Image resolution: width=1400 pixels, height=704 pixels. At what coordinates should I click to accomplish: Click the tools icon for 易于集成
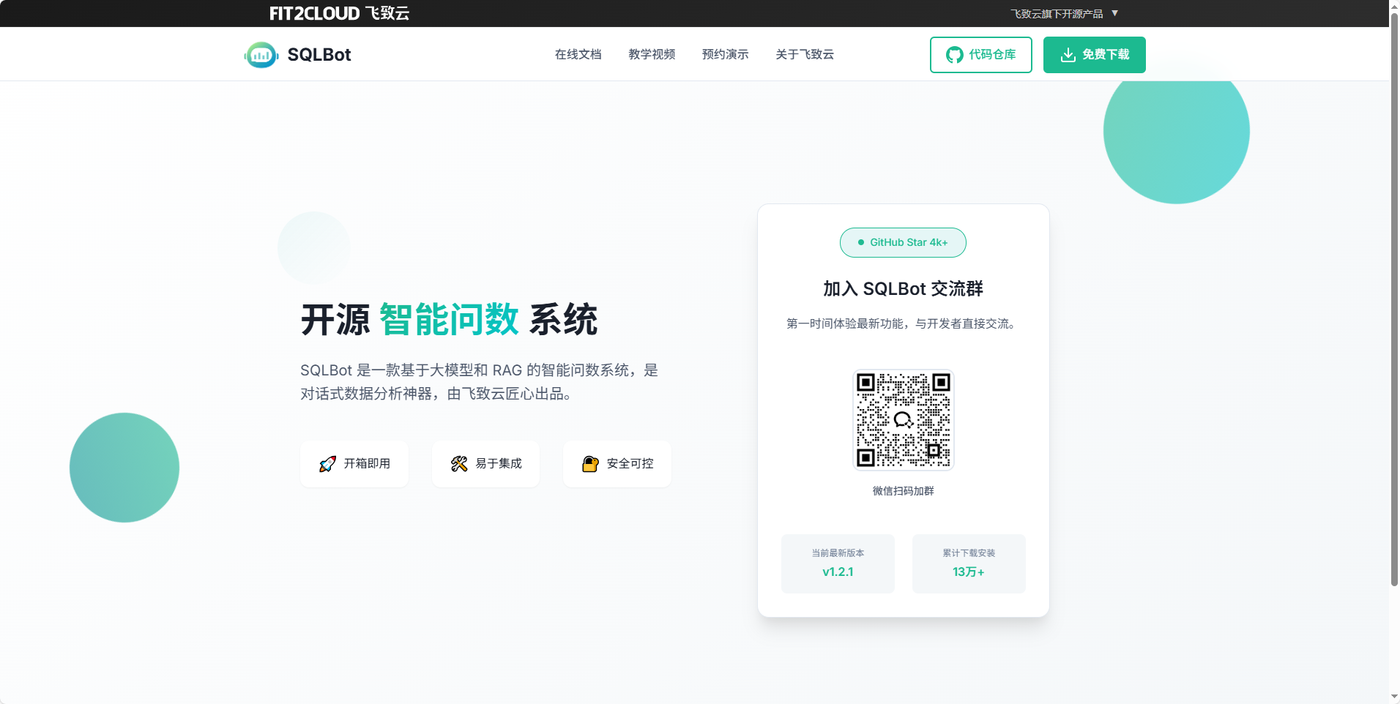click(459, 464)
